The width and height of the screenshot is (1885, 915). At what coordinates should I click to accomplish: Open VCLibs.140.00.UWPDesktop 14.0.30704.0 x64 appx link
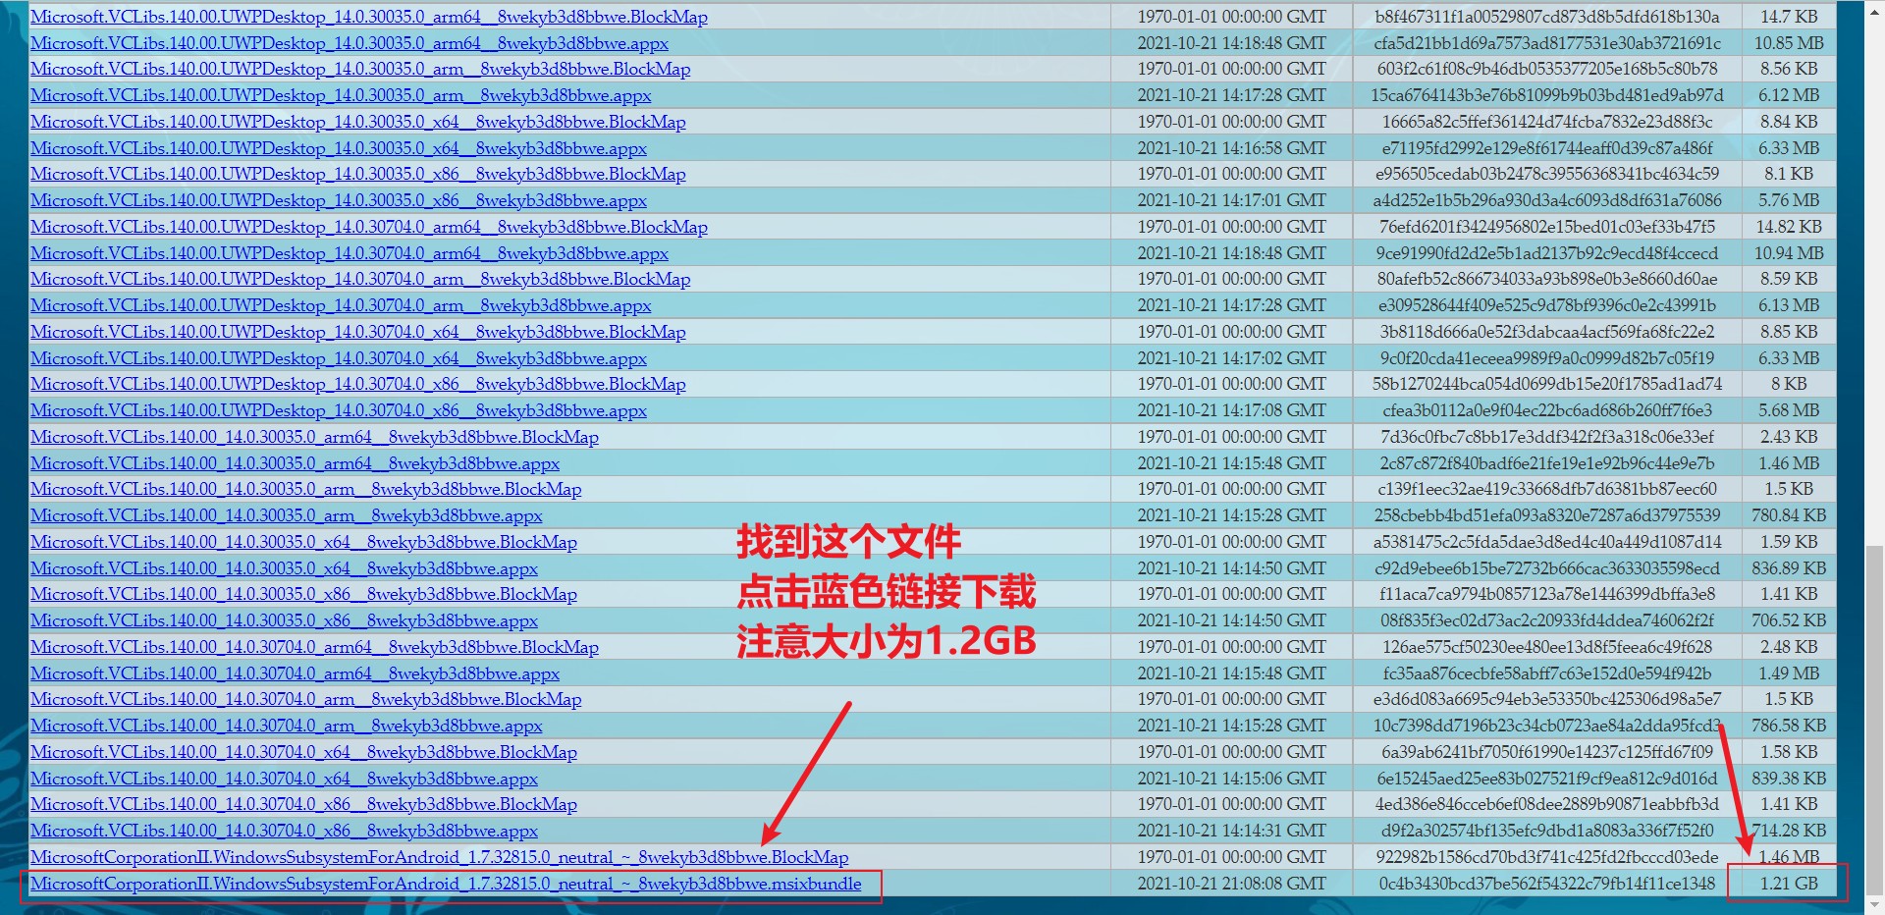tap(339, 358)
